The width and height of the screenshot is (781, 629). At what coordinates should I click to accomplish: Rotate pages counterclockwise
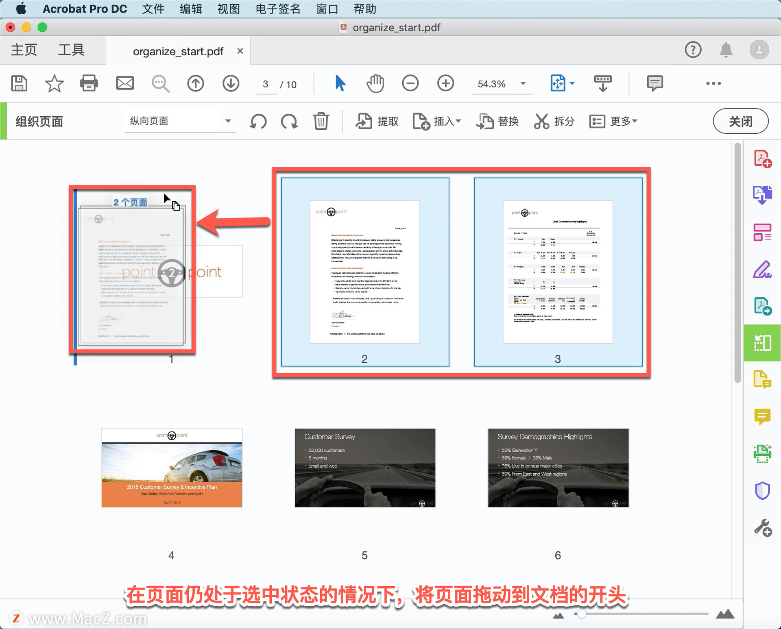tap(258, 121)
